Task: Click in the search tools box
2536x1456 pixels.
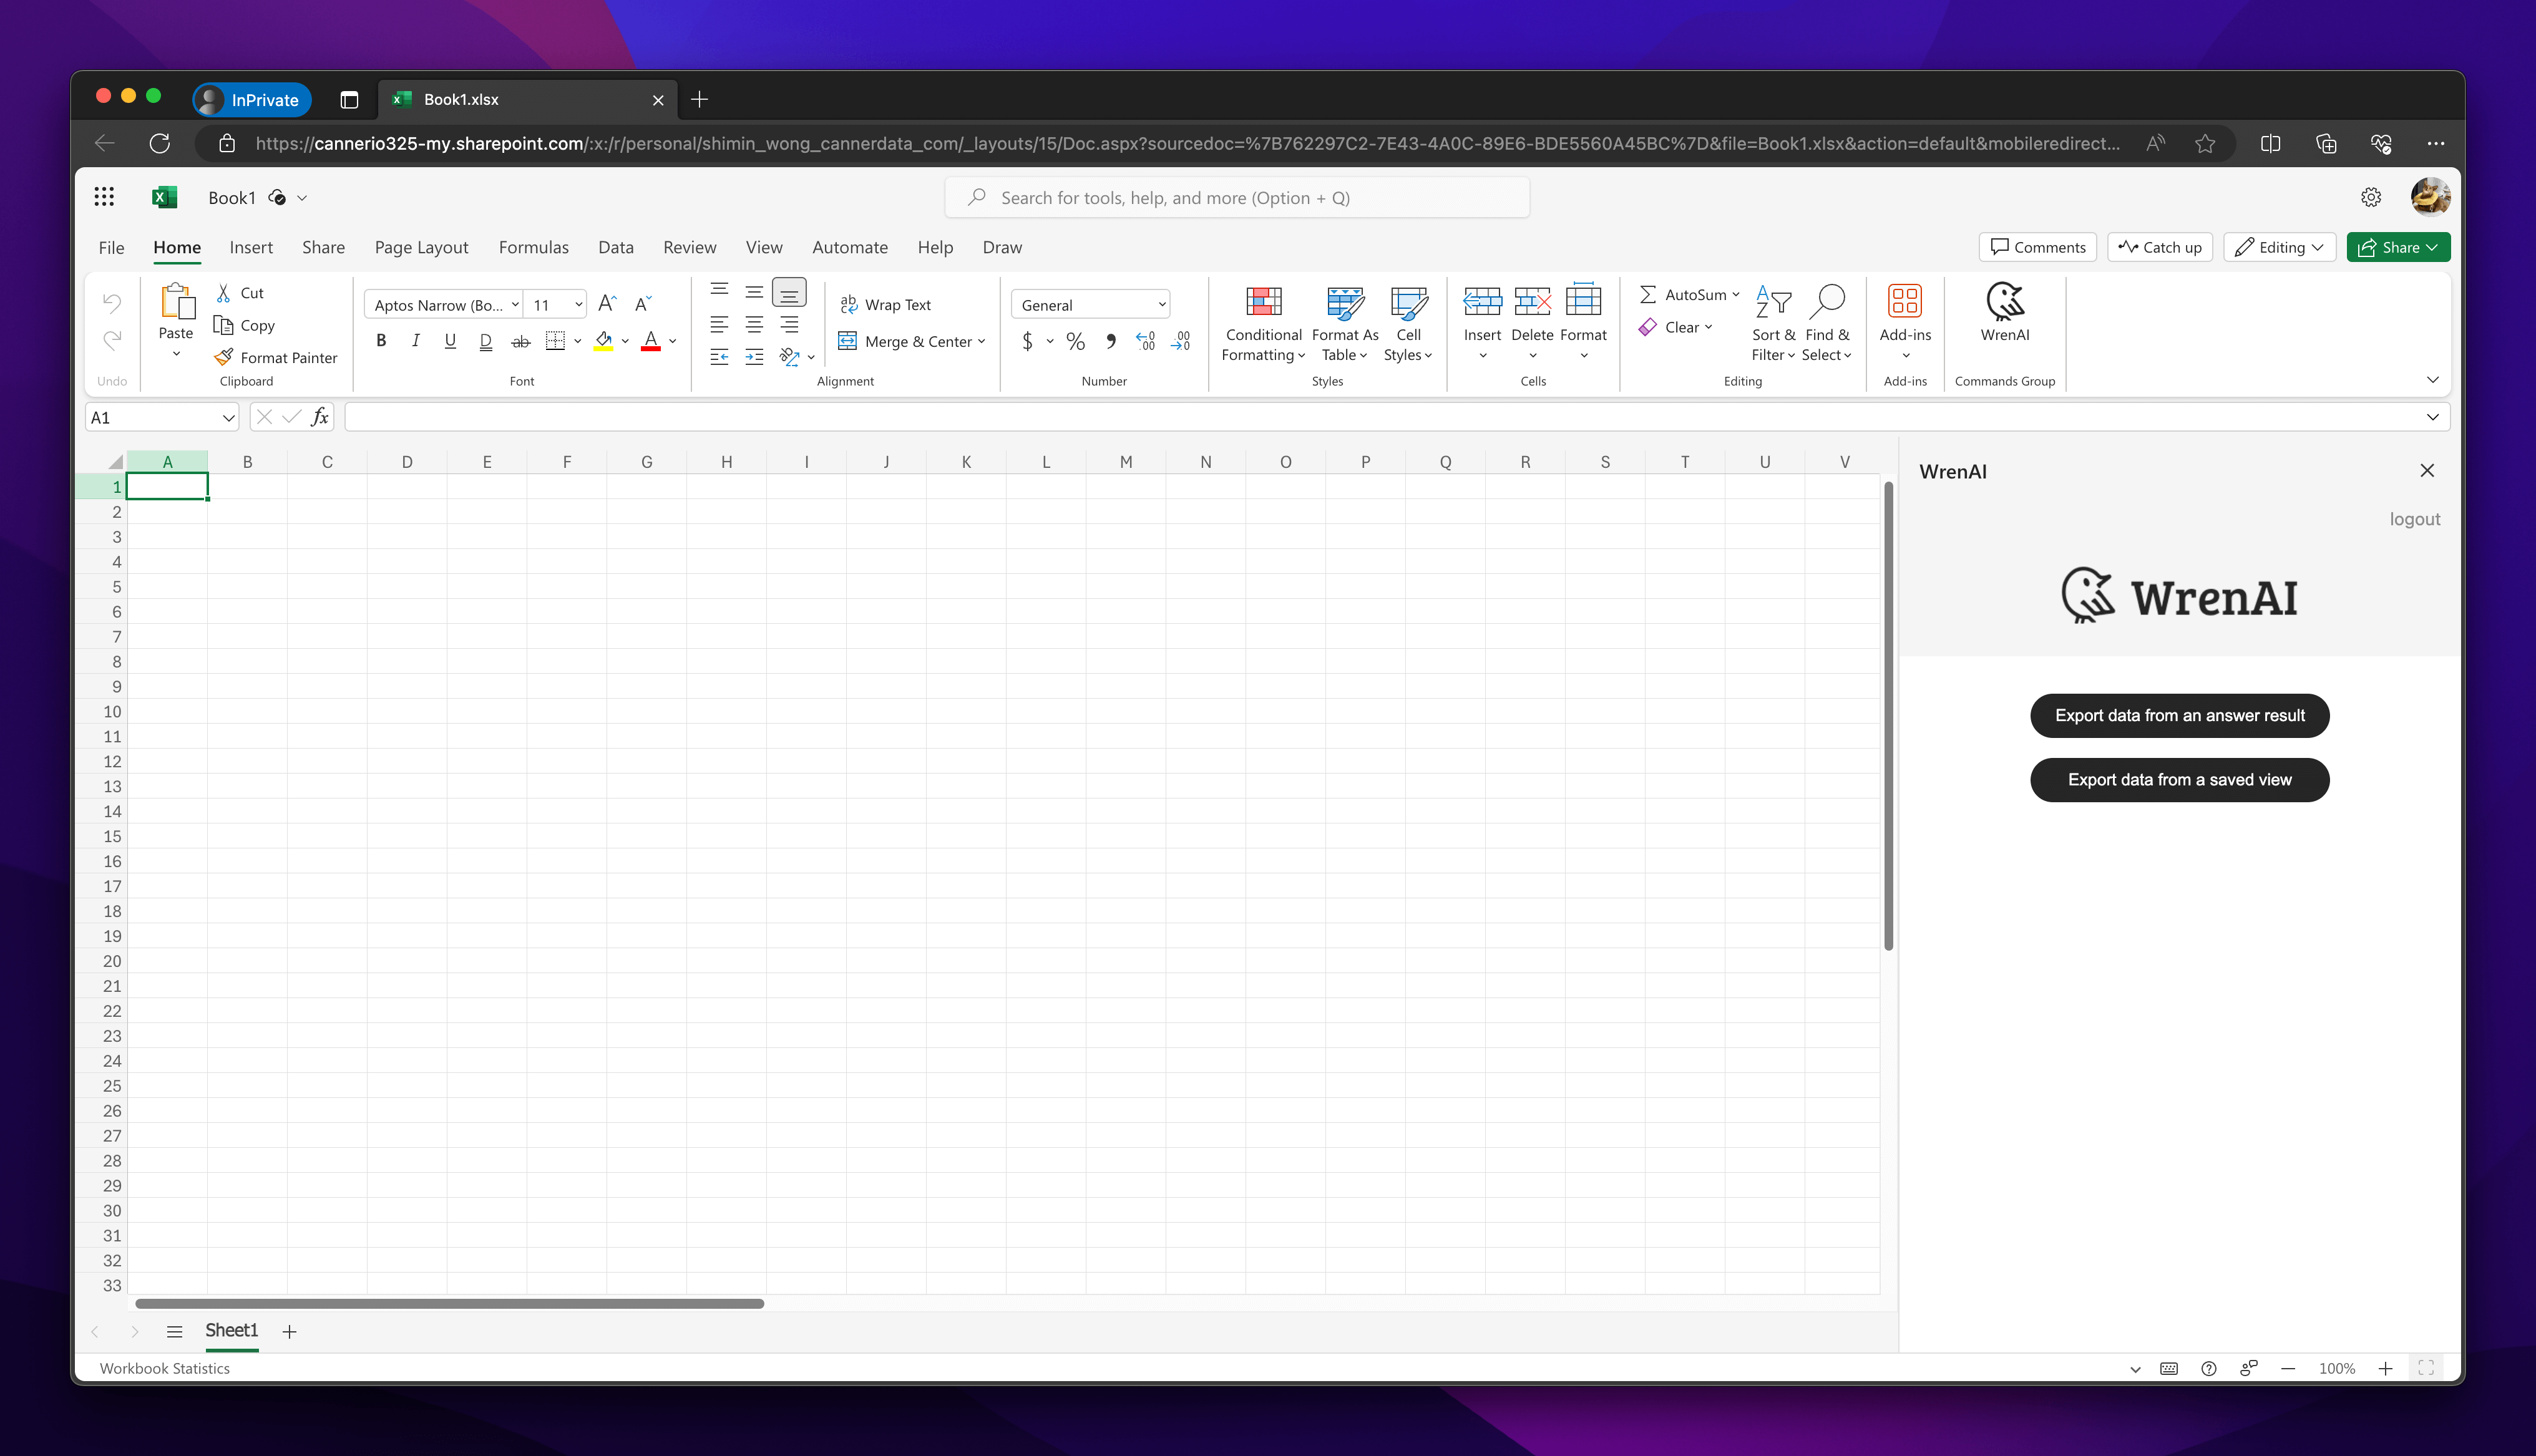Action: coord(1237,197)
